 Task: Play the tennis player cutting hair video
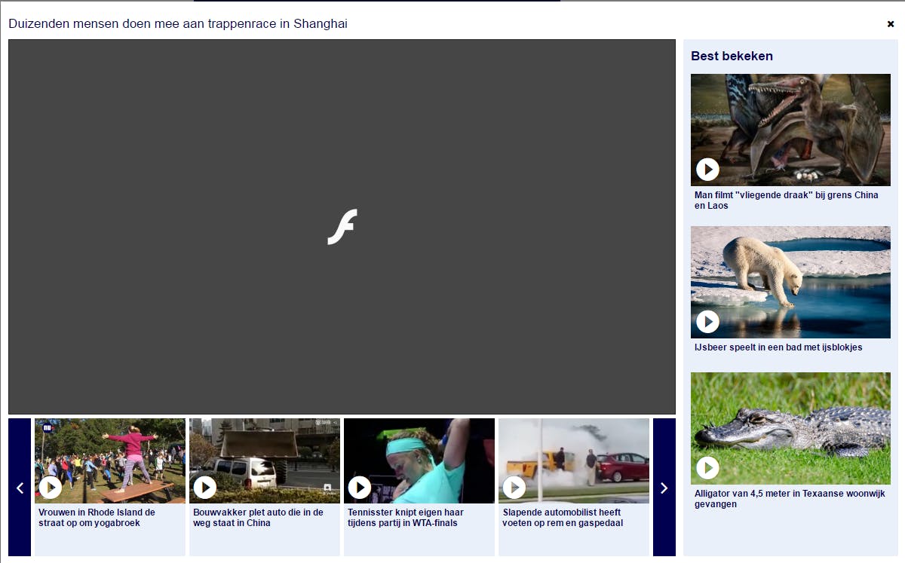point(360,488)
